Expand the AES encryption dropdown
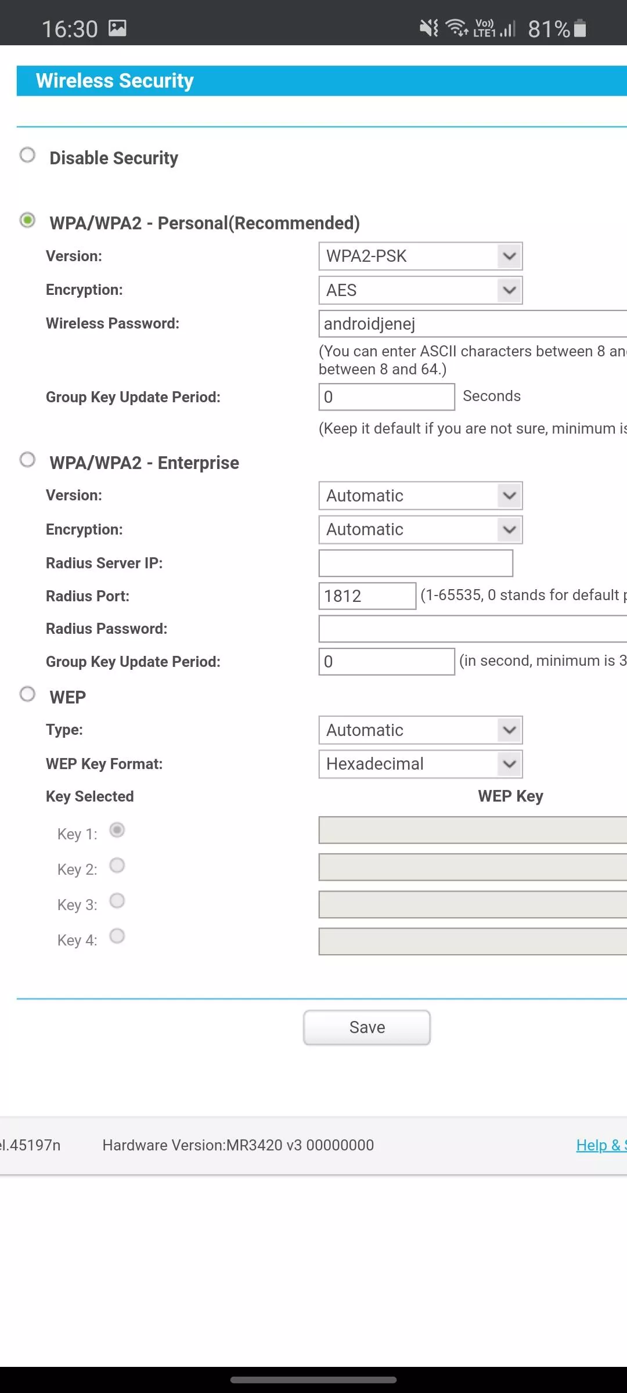Image resolution: width=627 pixels, height=1393 pixels. [x=420, y=290]
